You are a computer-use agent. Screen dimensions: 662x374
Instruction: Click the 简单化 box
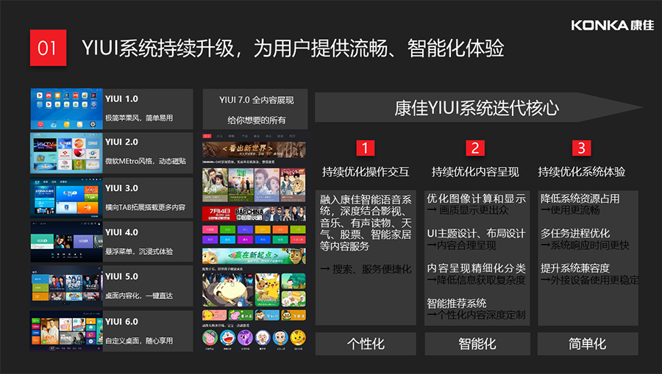coord(588,344)
